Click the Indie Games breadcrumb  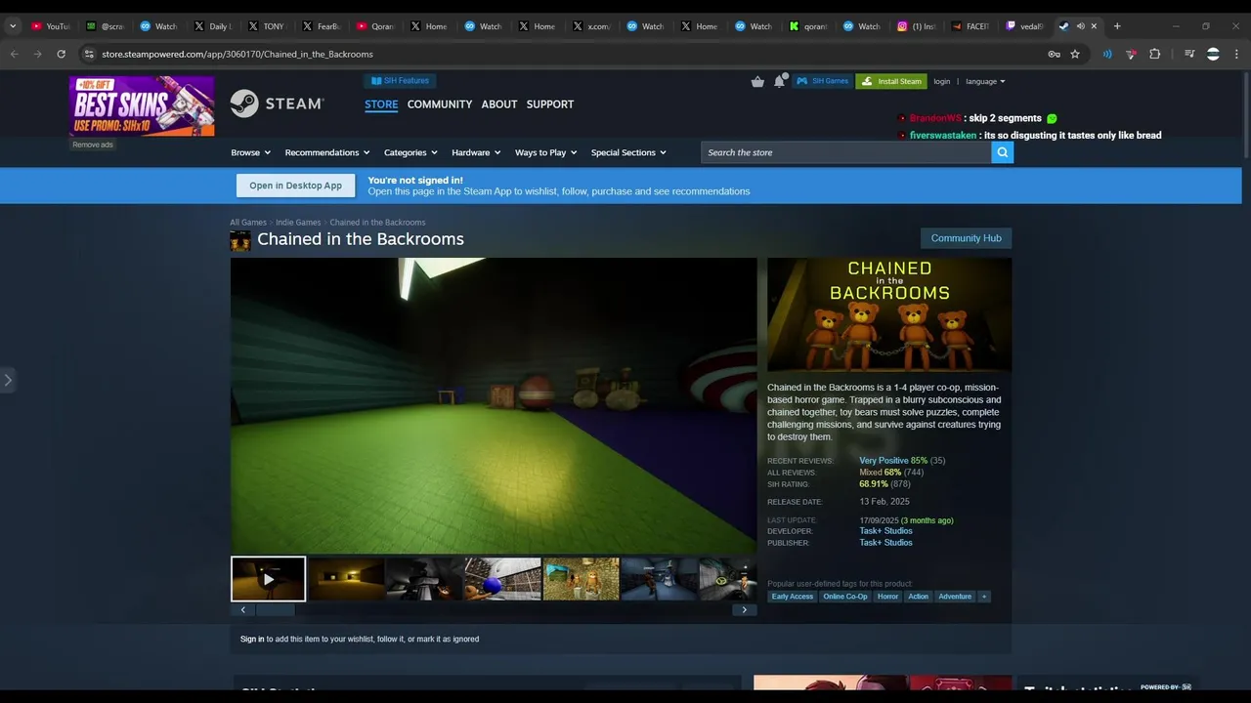coord(298,223)
